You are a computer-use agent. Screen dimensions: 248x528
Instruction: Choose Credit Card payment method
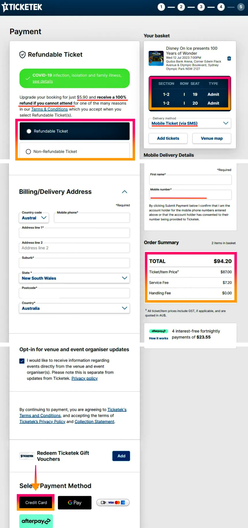[36, 503]
